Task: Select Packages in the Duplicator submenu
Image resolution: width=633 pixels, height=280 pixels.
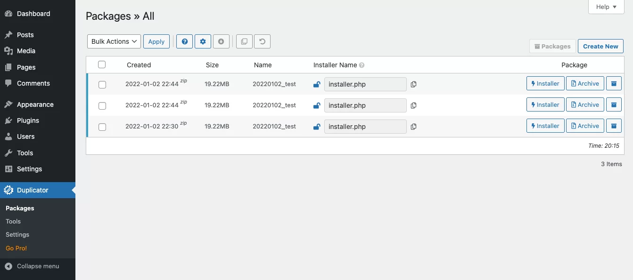Action: tap(20, 208)
